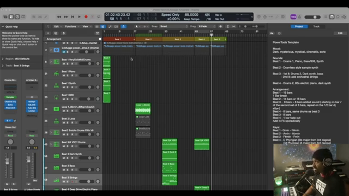This screenshot has height=196, width=349.
Task: Click the Fast Forward transport button
Action: (x=66, y=17)
